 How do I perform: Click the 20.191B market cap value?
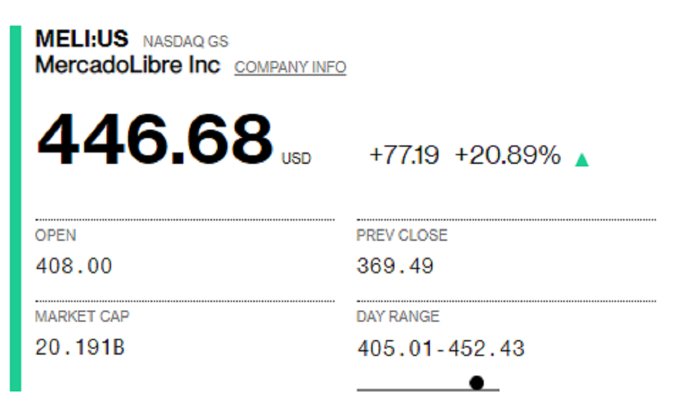(80, 347)
